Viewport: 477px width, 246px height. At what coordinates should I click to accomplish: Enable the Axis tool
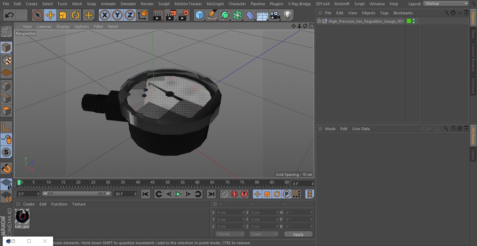6,127
